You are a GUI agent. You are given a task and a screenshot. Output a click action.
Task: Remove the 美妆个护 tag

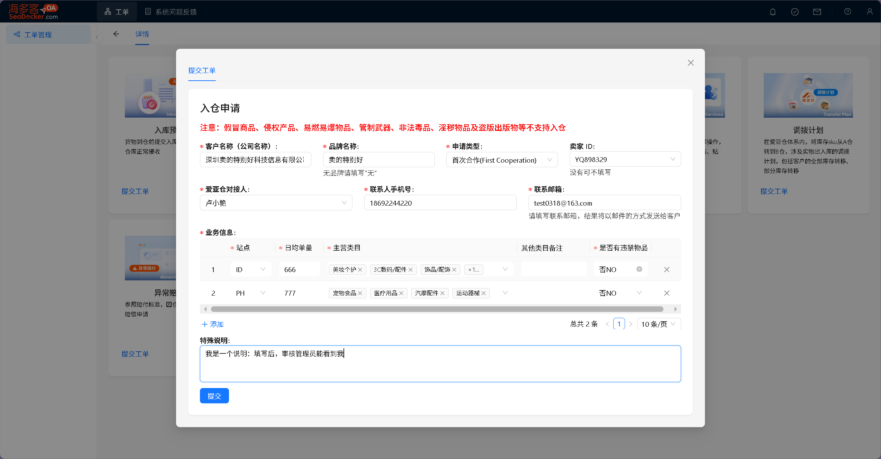[x=360, y=270]
